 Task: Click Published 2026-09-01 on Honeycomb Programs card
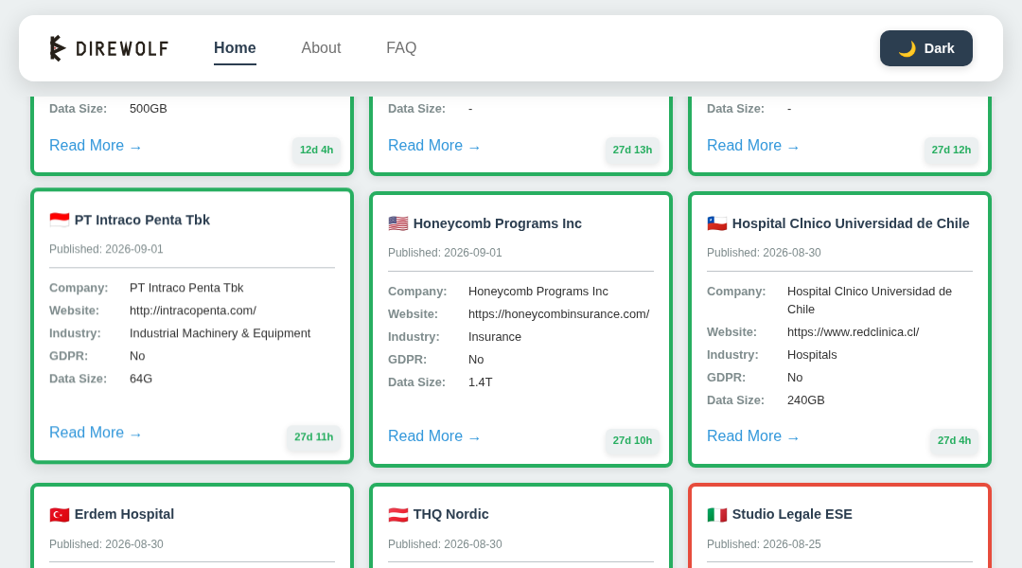click(x=445, y=253)
